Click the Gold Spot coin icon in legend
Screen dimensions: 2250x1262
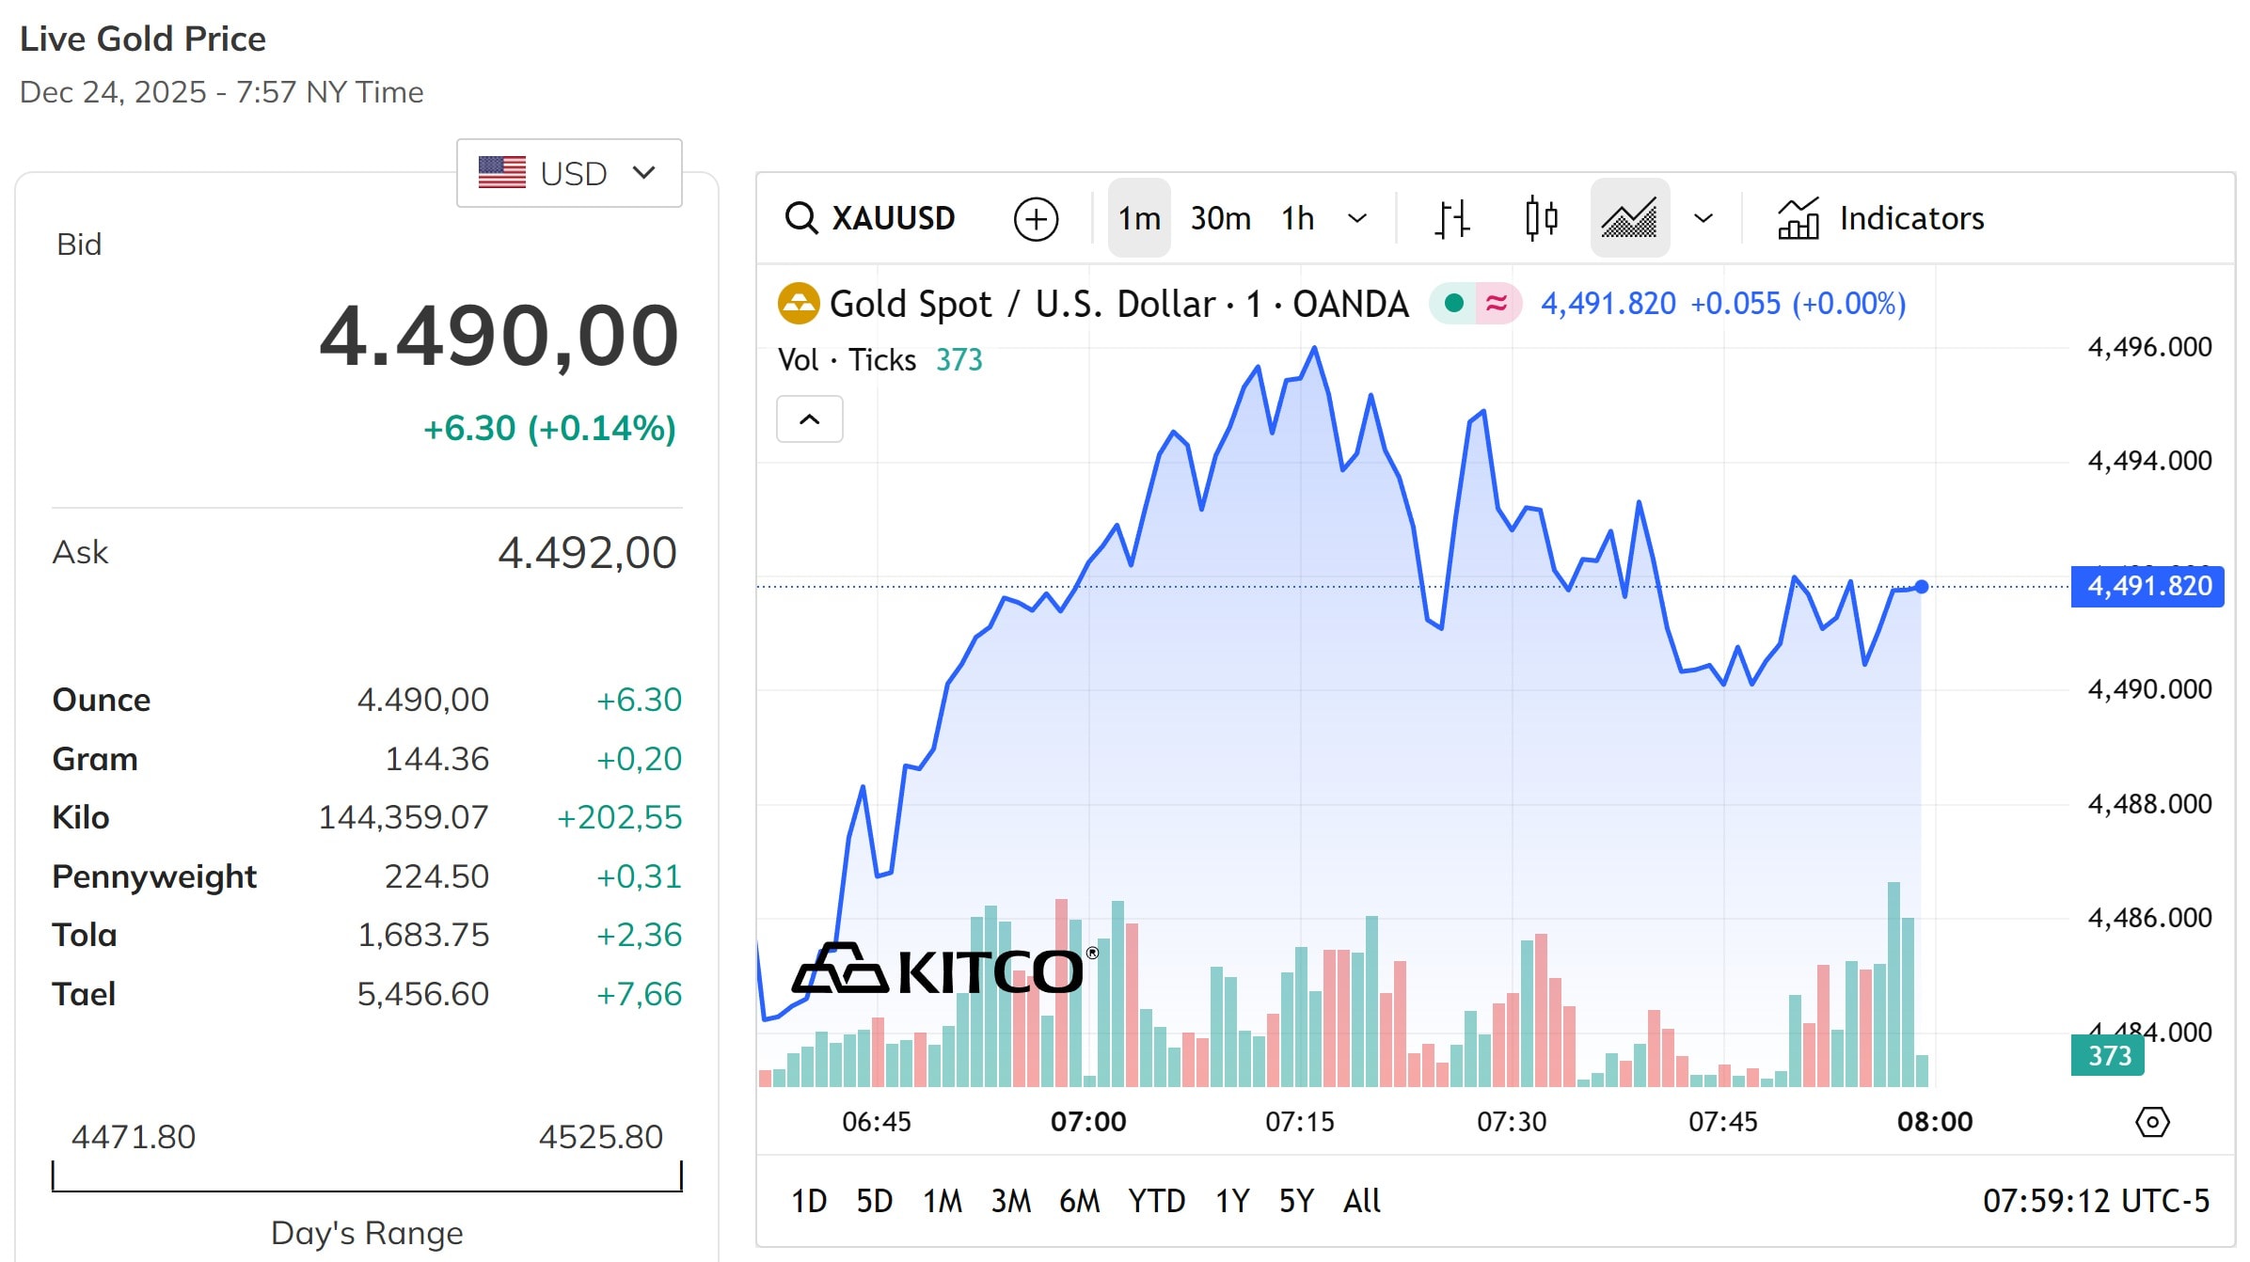[x=799, y=303]
